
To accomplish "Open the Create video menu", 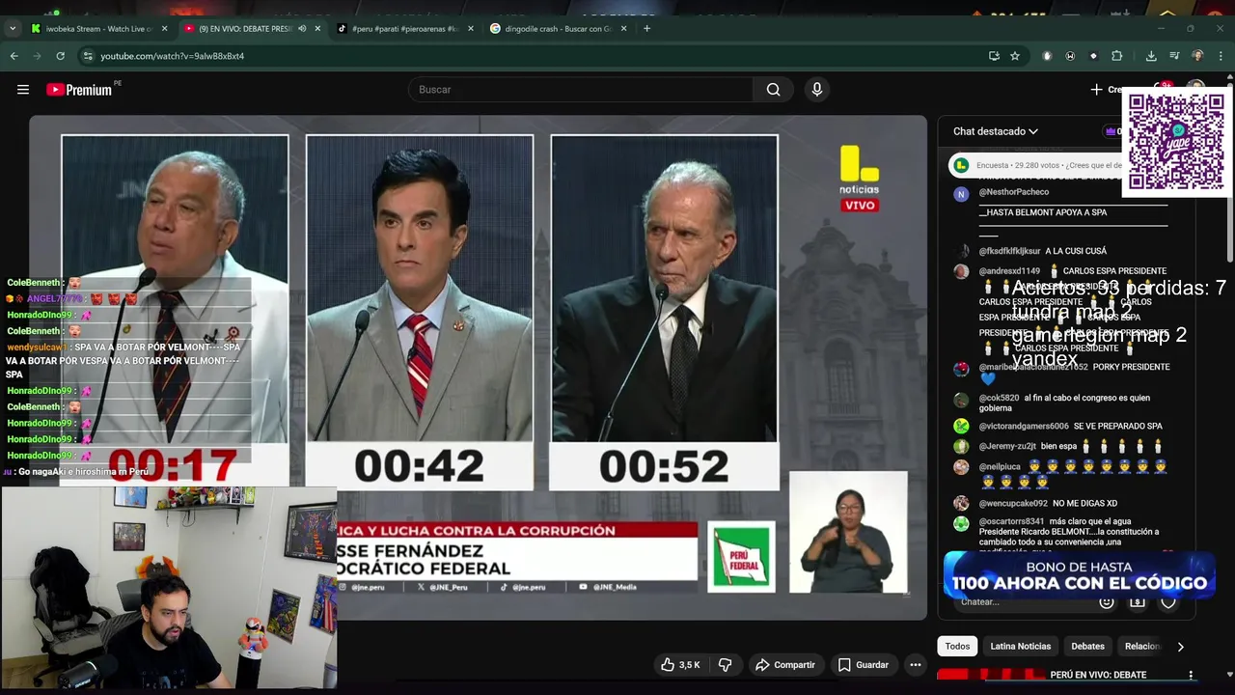I will coord(1105,90).
